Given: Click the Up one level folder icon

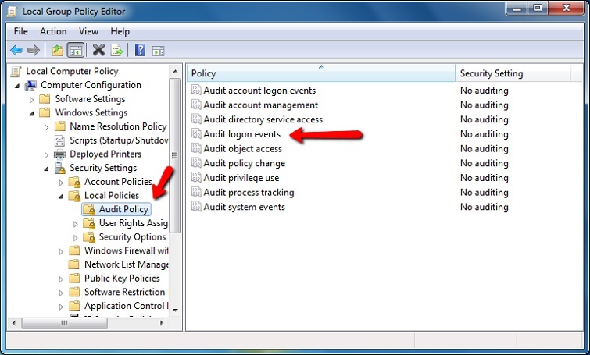Looking at the screenshot, I should (x=57, y=51).
